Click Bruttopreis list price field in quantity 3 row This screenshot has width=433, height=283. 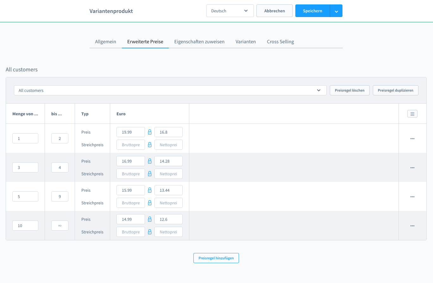131,174
